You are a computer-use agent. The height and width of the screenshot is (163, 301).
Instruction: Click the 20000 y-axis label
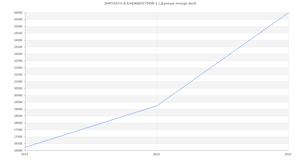18,96
